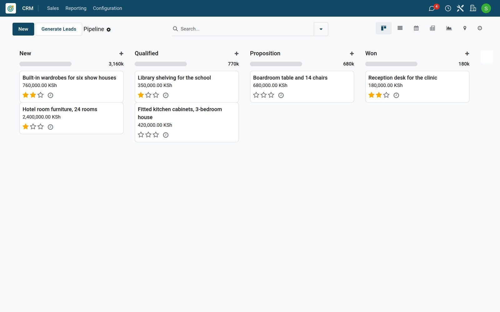Open activity clock on Boardroom table card

[x=281, y=95]
